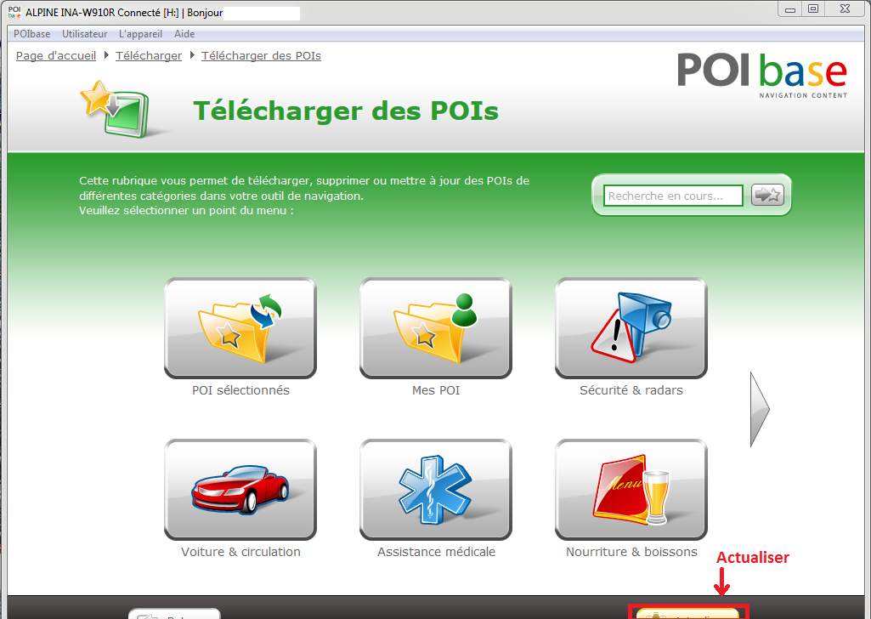
Task: Choose the Voiture & circulation car icon
Action: (x=240, y=490)
